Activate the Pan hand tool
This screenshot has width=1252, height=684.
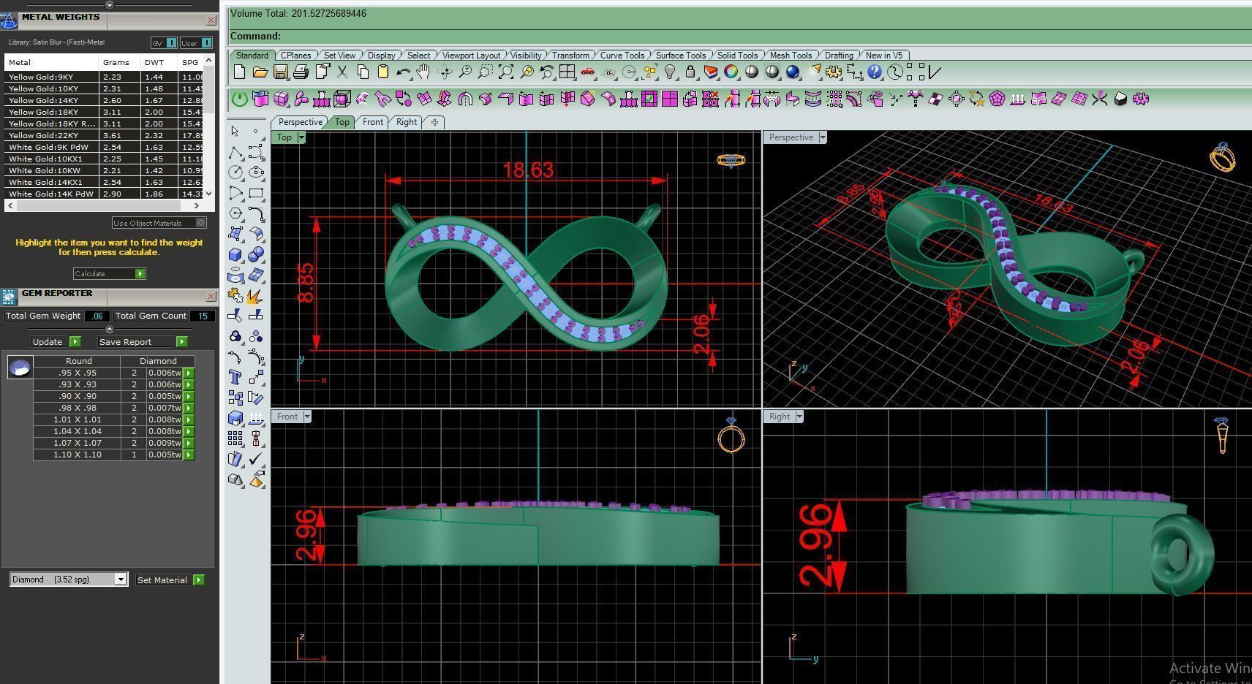pos(423,72)
